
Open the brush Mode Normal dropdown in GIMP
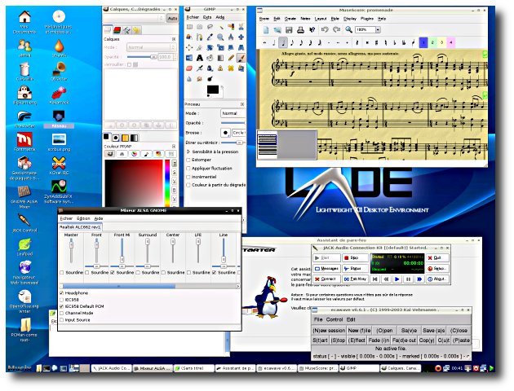click(x=233, y=113)
